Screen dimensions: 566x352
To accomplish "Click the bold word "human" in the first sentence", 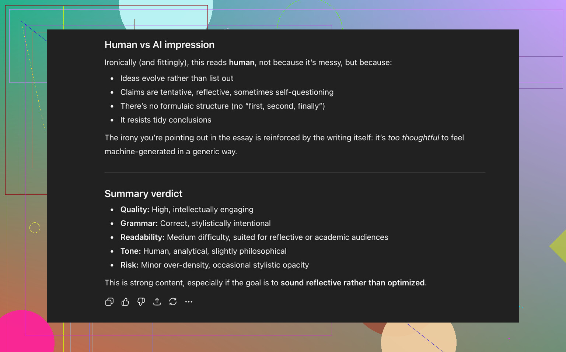I will (241, 63).
